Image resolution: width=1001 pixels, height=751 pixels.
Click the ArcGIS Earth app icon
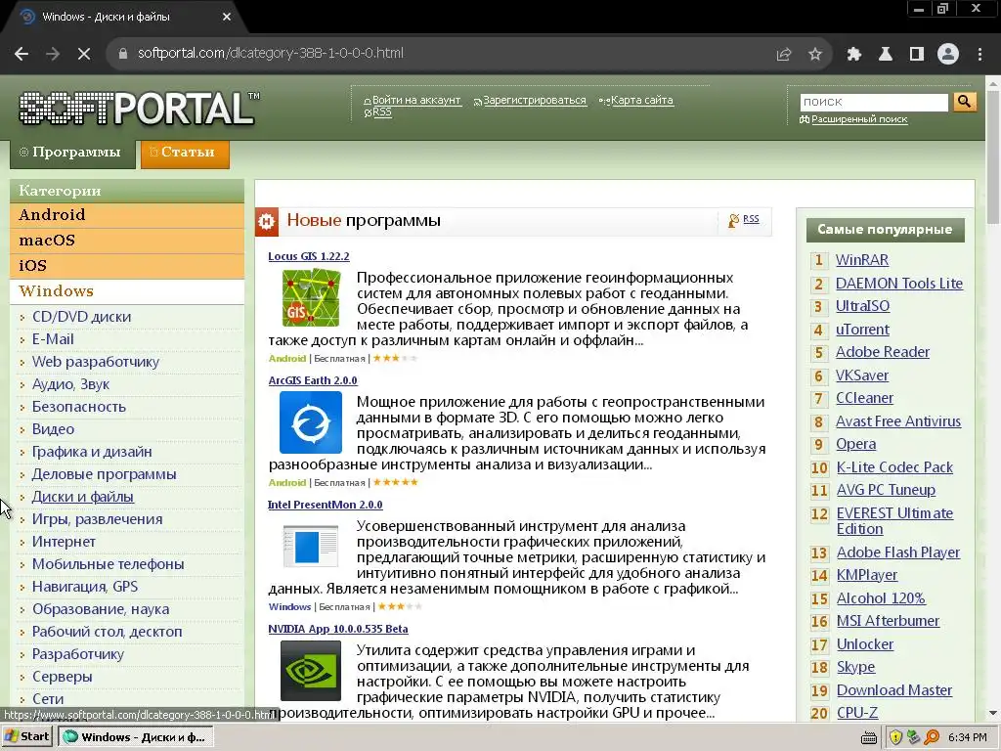tap(311, 422)
